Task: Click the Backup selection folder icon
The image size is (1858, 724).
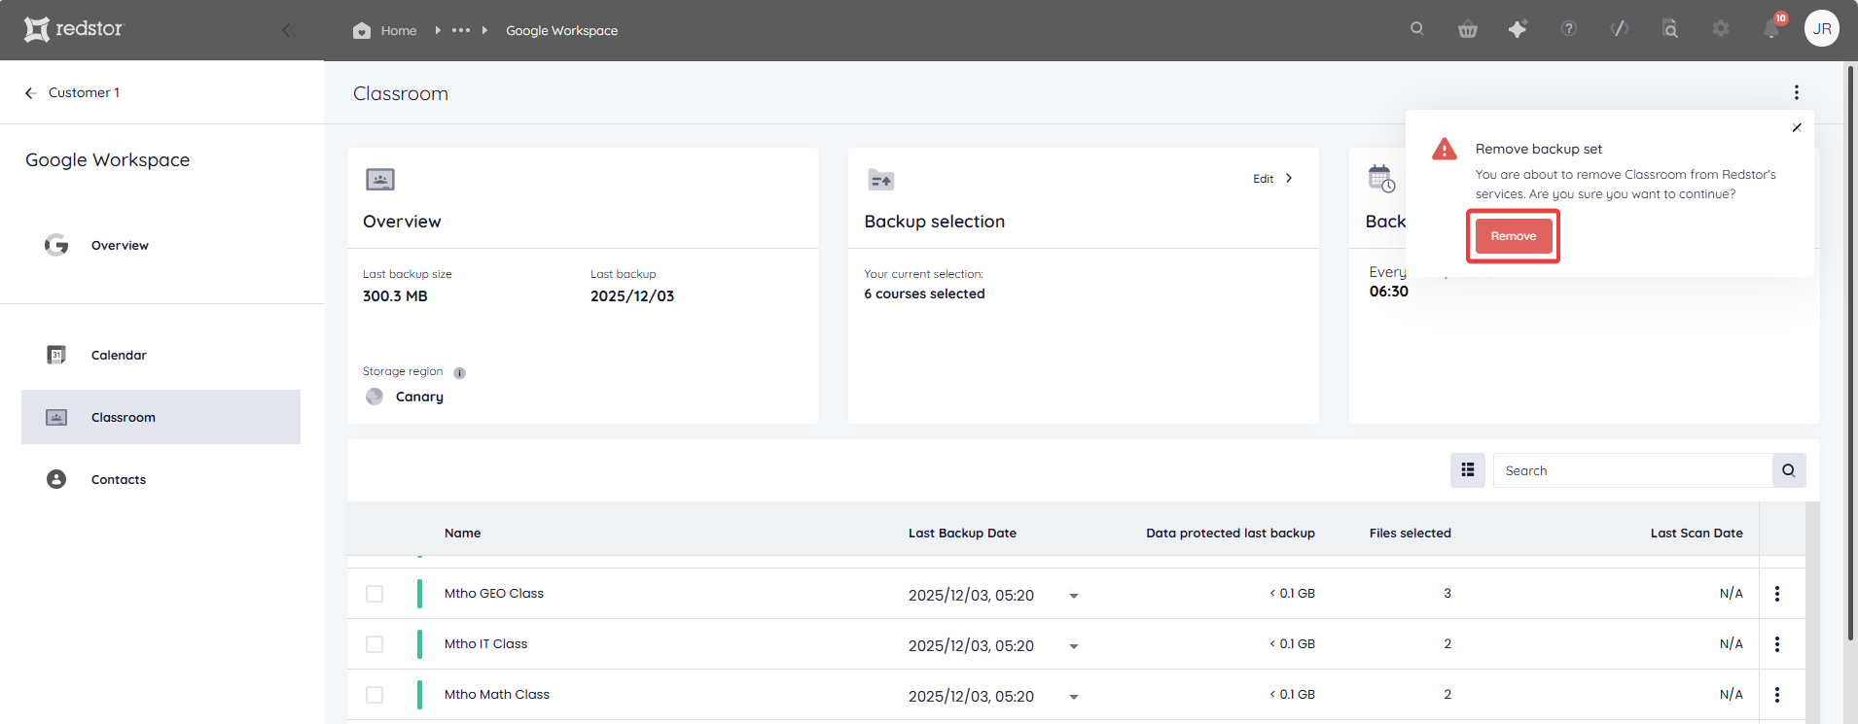Action: pos(880,180)
